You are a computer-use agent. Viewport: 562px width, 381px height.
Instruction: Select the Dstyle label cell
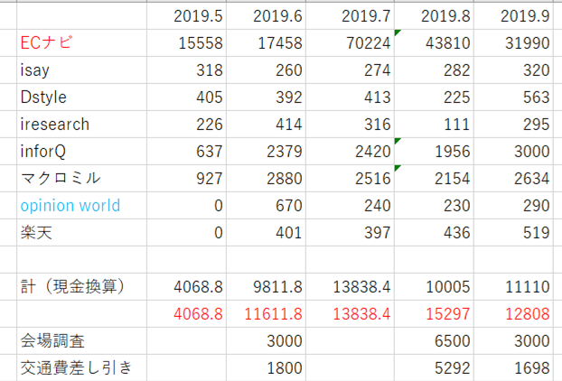click(81, 97)
